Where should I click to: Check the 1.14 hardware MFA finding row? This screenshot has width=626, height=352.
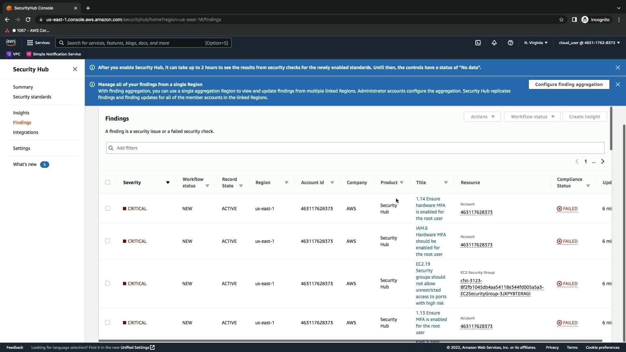point(108,208)
